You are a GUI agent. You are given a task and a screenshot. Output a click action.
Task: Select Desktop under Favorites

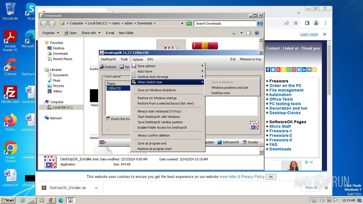click(x=58, y=48)
